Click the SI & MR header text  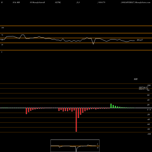(x=16, y=2)
